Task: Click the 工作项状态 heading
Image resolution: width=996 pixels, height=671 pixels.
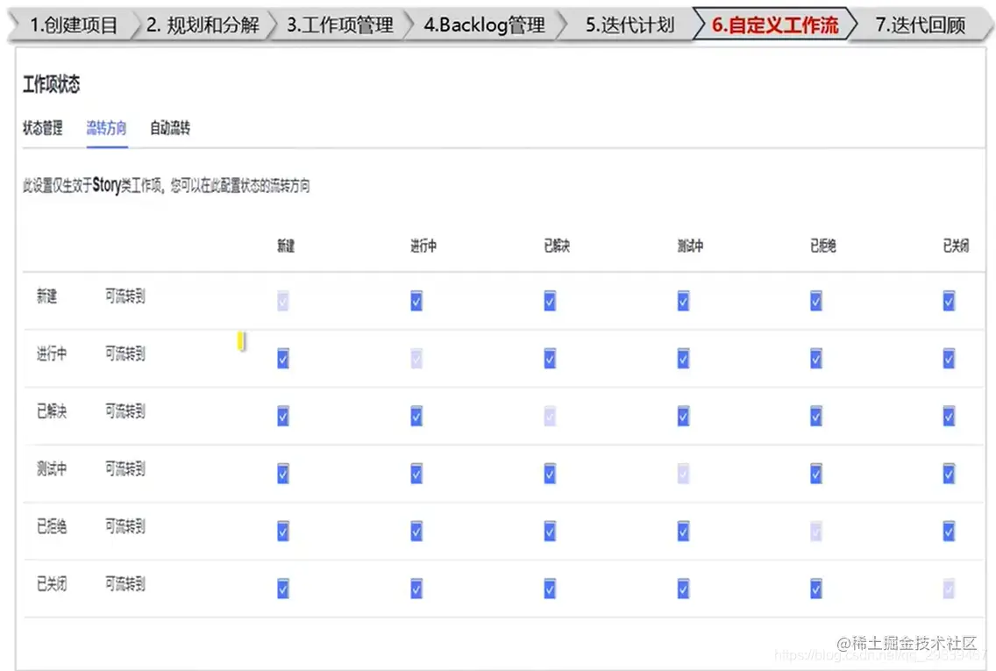Action: point(52,84)
